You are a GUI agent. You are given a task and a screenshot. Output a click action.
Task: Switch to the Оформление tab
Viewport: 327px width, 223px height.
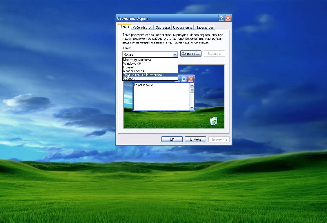coord(183,28)
